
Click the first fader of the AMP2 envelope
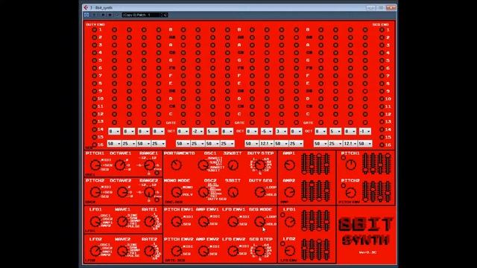(304, 191)
